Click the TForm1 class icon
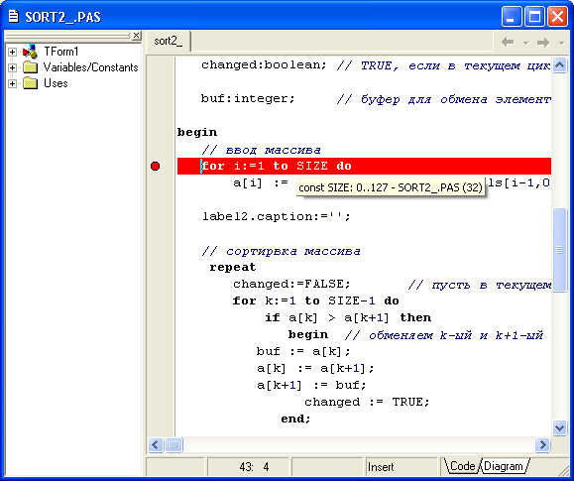574x481 pixels. point(31,52)
